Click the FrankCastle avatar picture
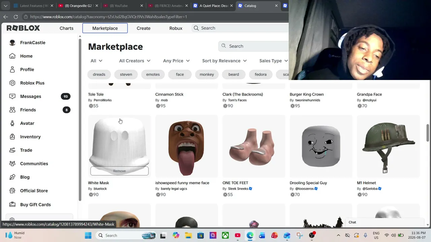Viewport: 431px width, 242px height. [x=12, y=43]
